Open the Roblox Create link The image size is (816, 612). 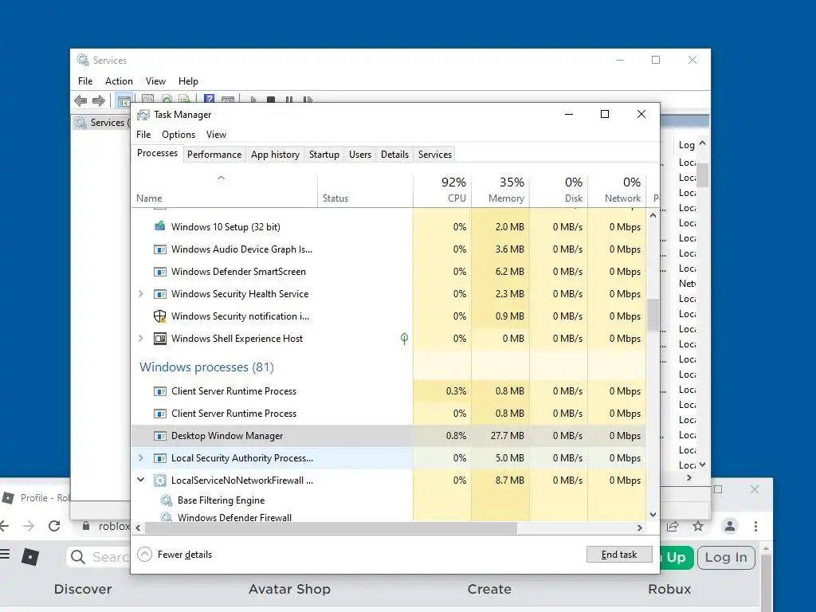point(489,589)
